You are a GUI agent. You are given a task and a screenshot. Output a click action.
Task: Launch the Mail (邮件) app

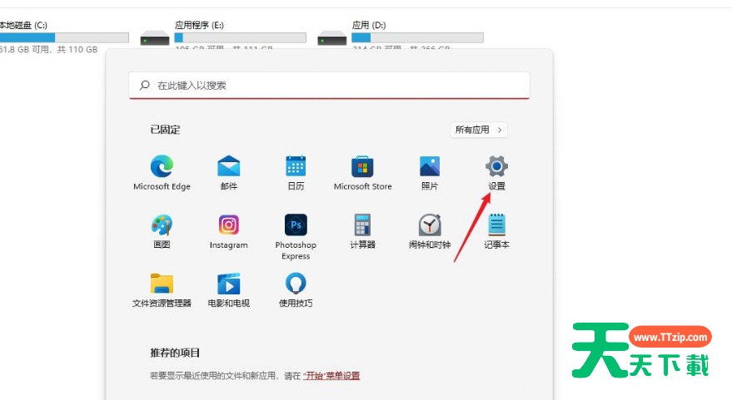pyautogui.click(x=229, y=166)
